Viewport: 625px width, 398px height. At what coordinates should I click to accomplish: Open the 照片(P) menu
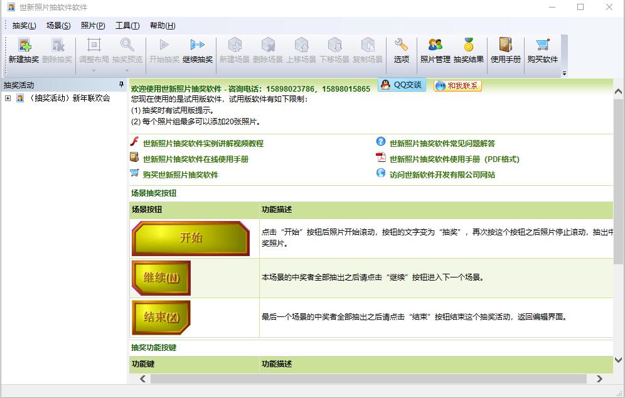(x=93, y=26)
